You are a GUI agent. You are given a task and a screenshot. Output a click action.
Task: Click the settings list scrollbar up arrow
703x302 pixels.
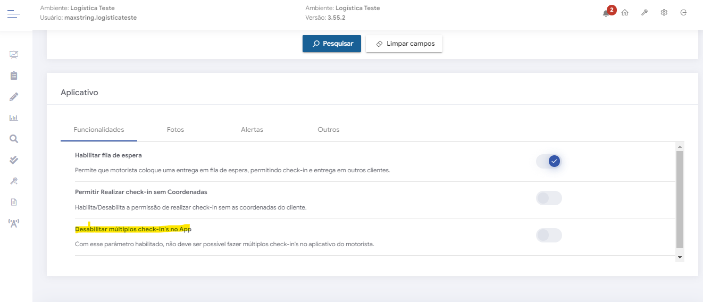click(680, 146)
